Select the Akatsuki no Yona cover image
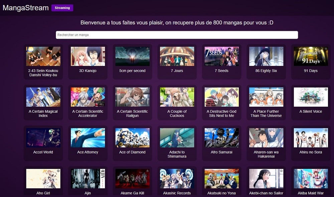The height and width of the screenshot is (197, 334). point(221,179)
